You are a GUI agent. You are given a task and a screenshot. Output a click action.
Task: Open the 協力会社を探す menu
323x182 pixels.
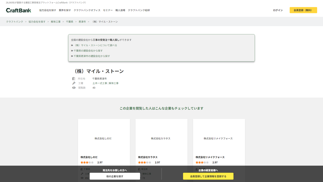point(47,10)
